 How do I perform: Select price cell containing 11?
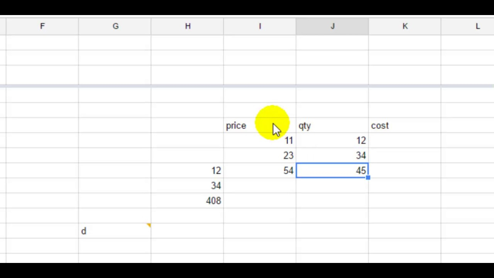pos(260,141)
